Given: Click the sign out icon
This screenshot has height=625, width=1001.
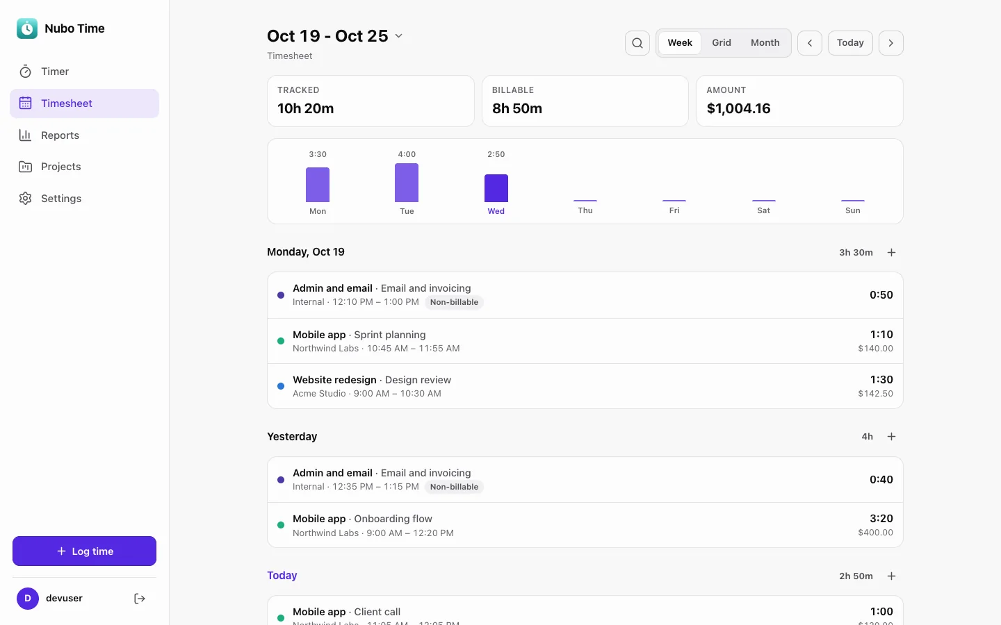Looking at the screenshot, I should tap(140, 599).
